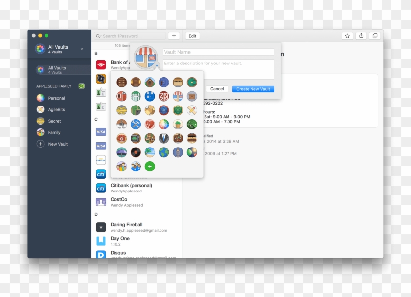411x297 pixels.
Task: Add a custom vault icon via green plus
Action: [x=150, y=167]
